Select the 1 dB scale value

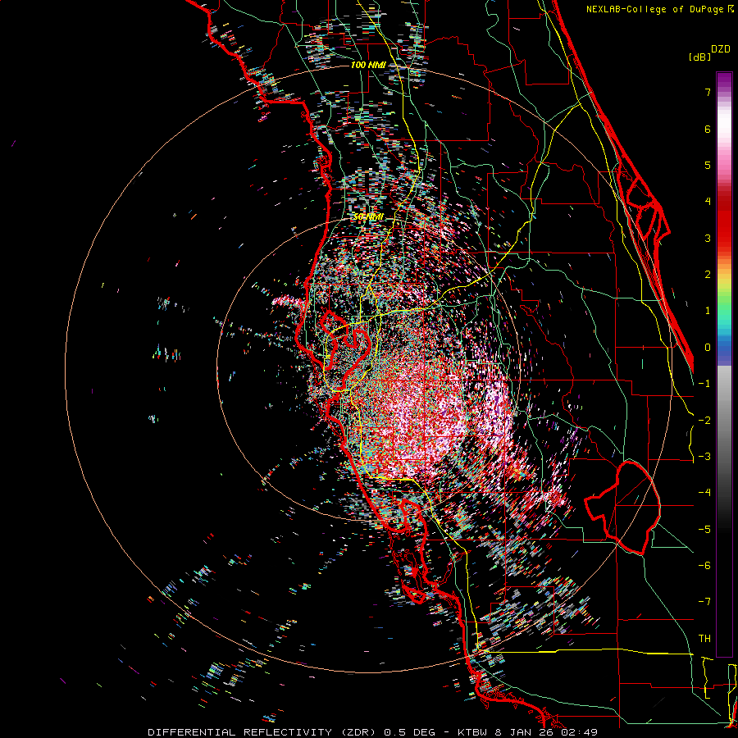pos(708,311)
